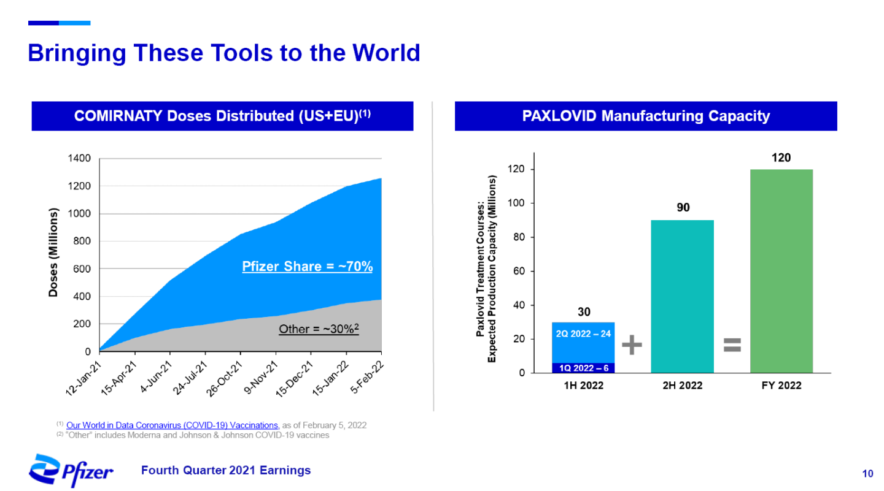Image resolution: width=884 pixels, height=491 pixels.
Task: Click the teal 2H 2022 bar
Action: [x=682, y=296]
